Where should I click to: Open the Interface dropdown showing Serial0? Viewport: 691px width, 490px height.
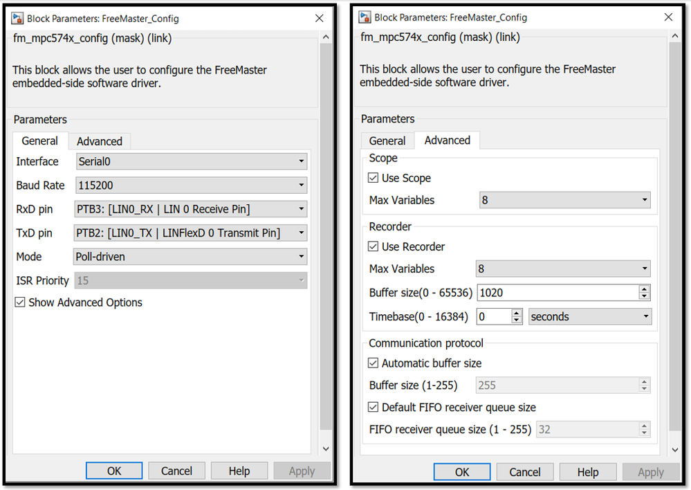tap(192, 161)
